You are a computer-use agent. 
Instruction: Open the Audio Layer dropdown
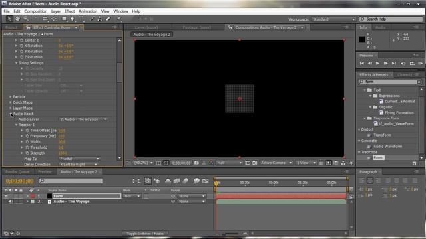pyautogui.click(x=83, y=119)
